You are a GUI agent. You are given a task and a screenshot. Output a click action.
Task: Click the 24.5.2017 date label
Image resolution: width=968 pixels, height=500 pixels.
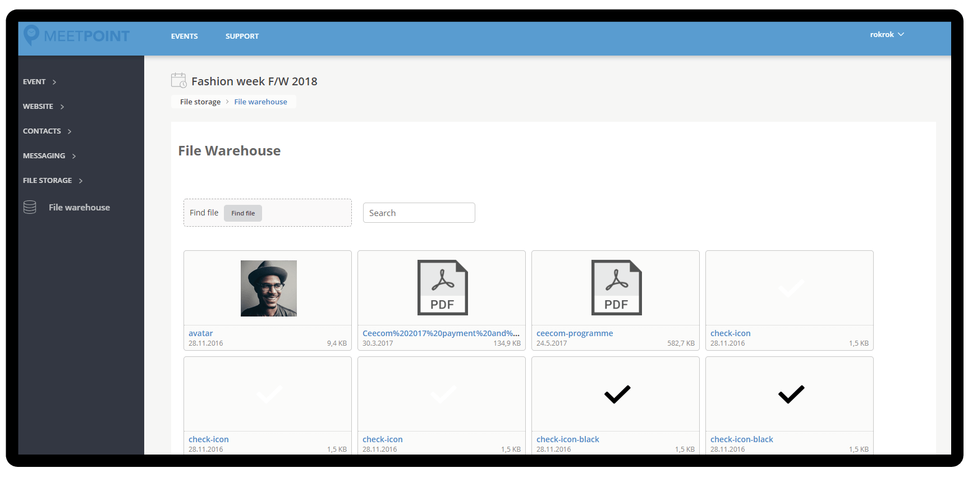(552, 343)
